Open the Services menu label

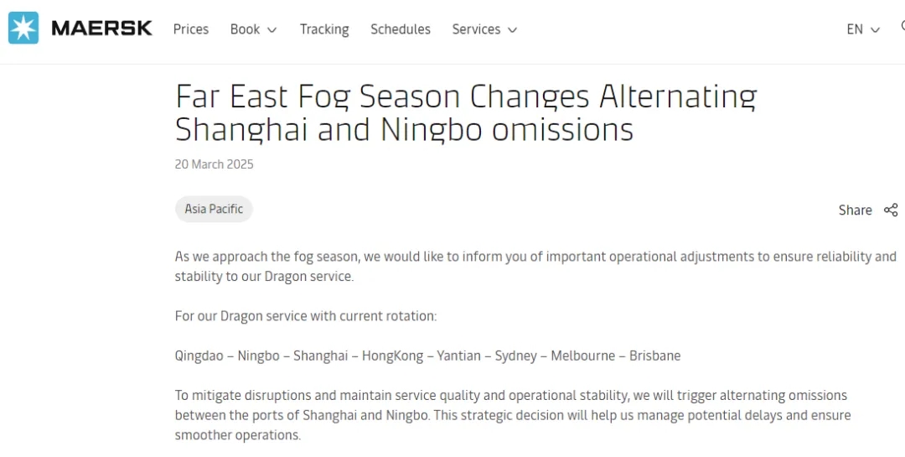tap(476, 29)
